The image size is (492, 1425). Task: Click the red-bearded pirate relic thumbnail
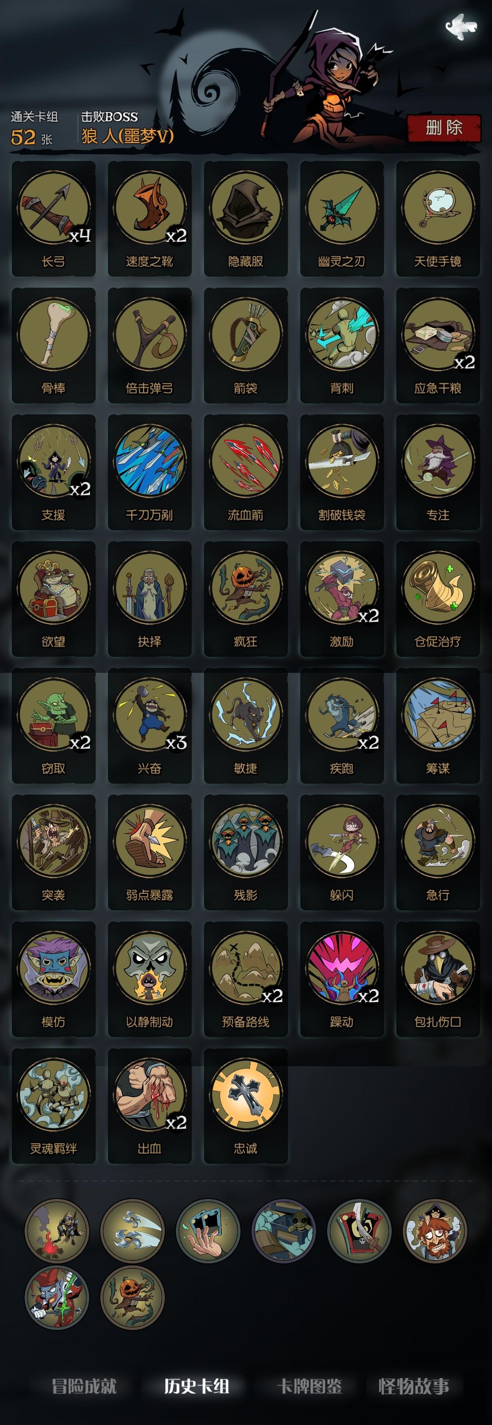click(x=435, y=1231)
